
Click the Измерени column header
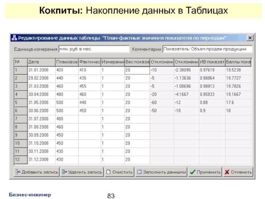113,62
